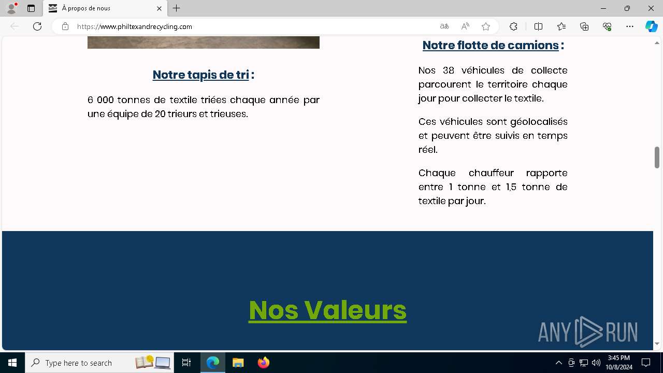Go back to previous page
663x373 pixels.
click(15, 26)
